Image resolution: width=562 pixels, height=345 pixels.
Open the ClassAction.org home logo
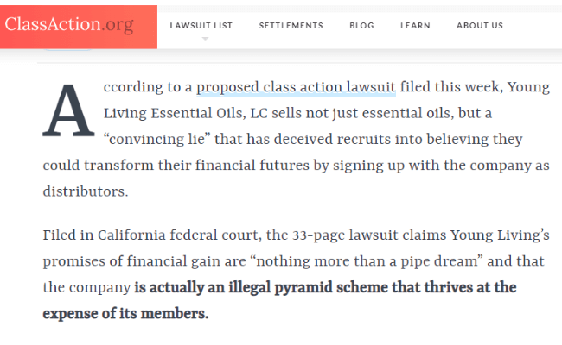69,25
